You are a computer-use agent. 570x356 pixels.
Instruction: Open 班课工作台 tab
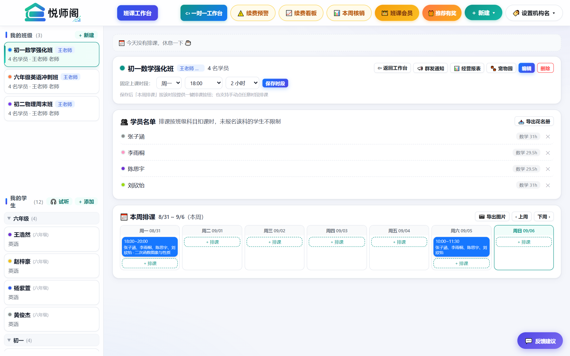pyautogui.click(x=137, y=13)
